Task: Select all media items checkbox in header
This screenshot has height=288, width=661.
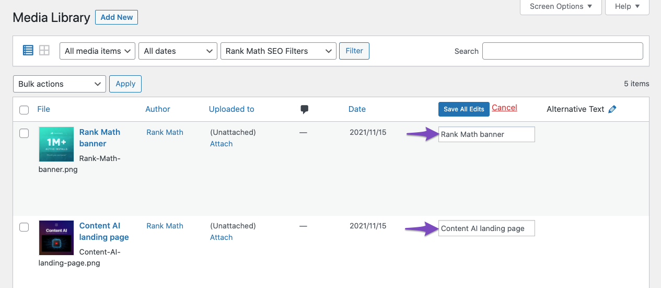Action: [x=24, y=110]
